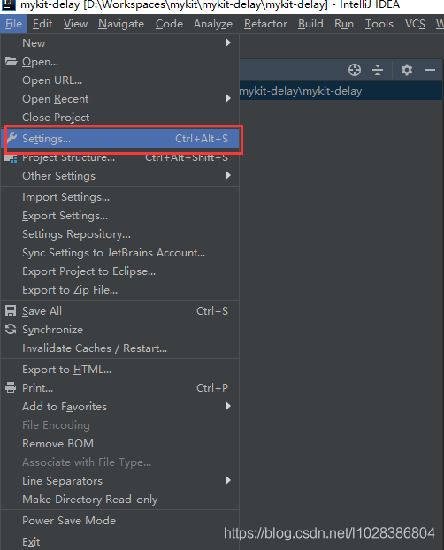Click the locate/scroll-from-source crosshair icon
This screenshot has height=550, width=444.
(355, 70)
